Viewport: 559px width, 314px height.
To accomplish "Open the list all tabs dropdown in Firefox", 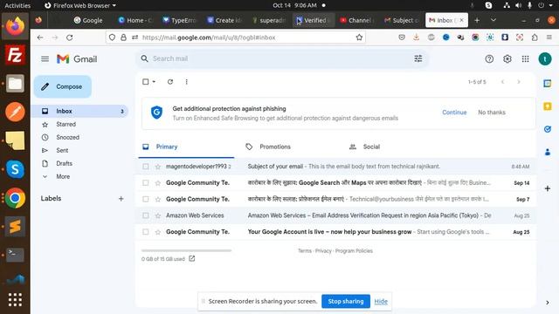I will tap(493, 20).
